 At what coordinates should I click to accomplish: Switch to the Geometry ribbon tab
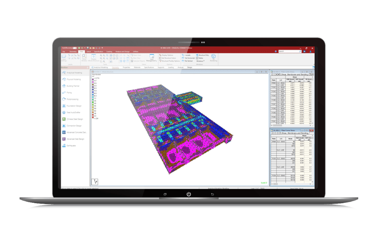click(73, 52)
